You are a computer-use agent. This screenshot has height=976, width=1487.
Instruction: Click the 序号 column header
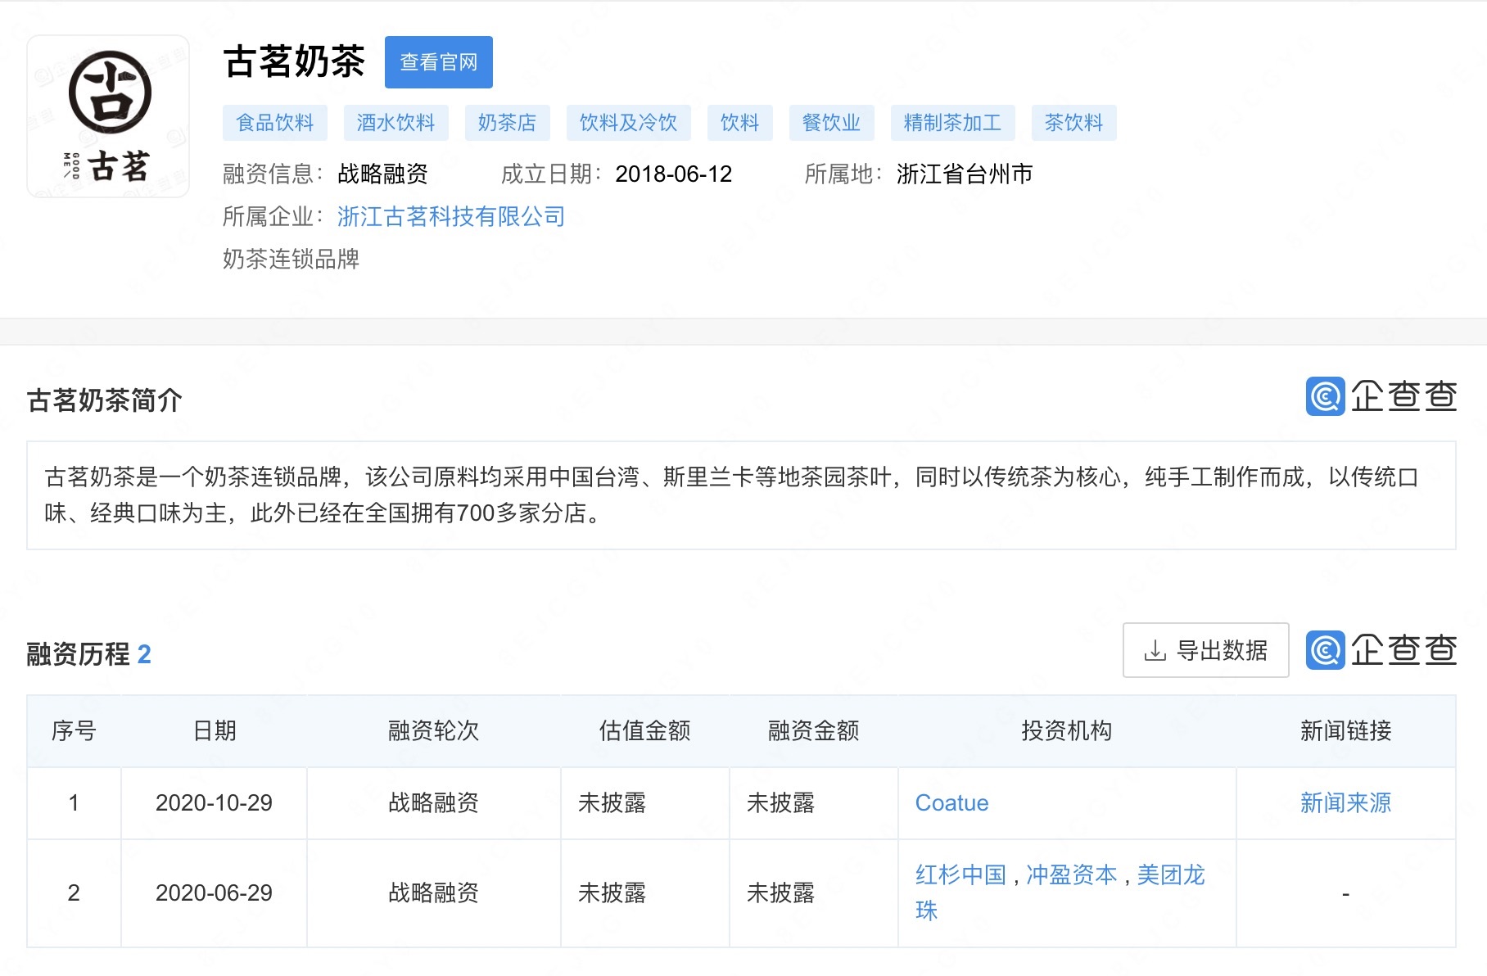[74, 730]
